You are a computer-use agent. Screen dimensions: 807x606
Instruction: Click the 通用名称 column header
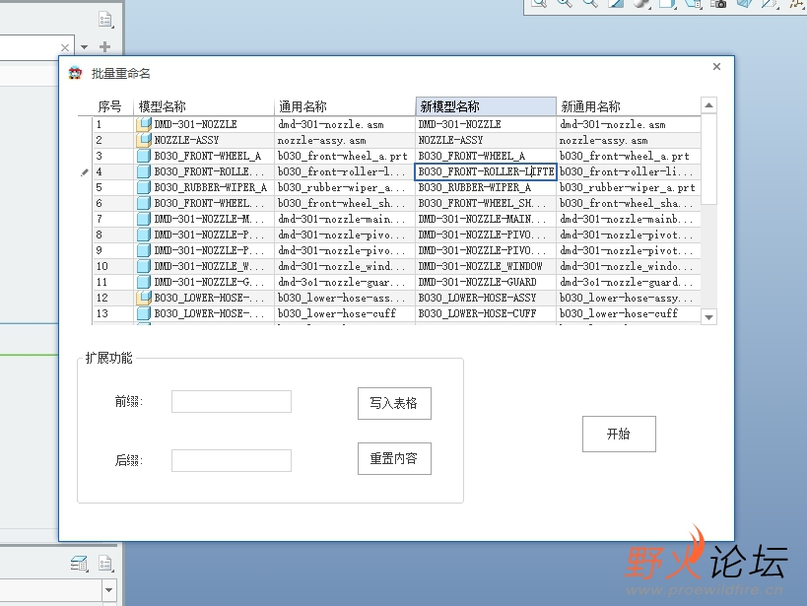[x=345, y=106]
